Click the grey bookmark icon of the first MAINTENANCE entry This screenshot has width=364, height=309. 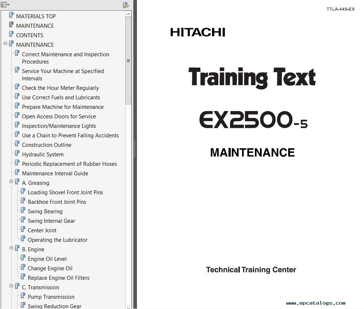(11, 25)
